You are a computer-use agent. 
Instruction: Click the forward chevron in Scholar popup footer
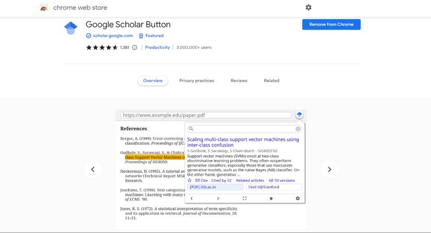pos(218,199)
